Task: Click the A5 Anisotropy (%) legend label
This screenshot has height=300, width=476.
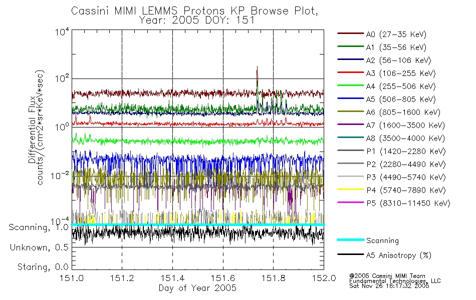Action: click(x=399, y=255)
